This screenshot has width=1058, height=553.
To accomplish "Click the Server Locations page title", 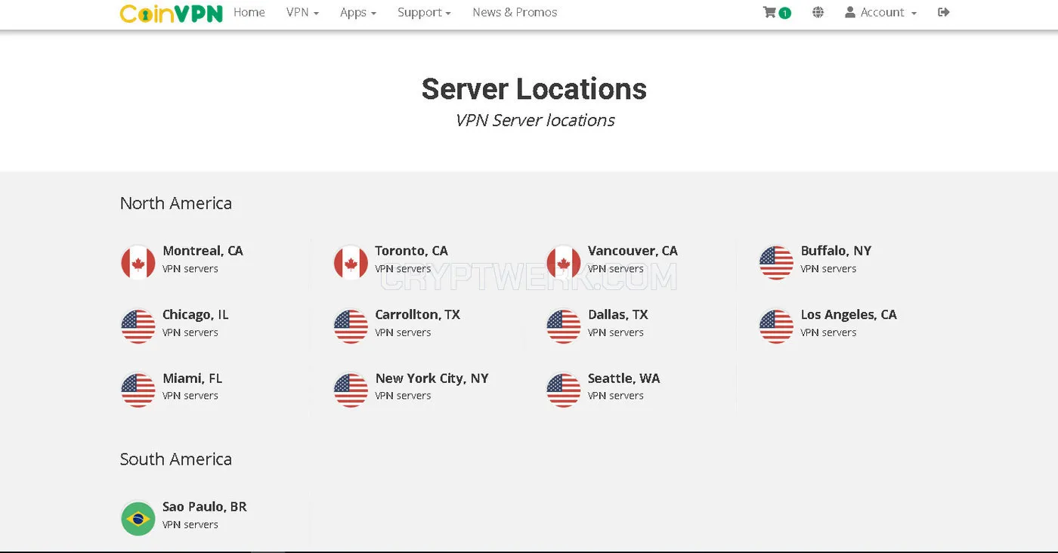I will [534, 89].
